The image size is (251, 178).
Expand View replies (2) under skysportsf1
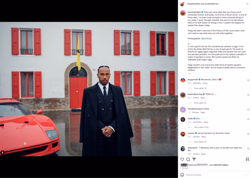200,88
